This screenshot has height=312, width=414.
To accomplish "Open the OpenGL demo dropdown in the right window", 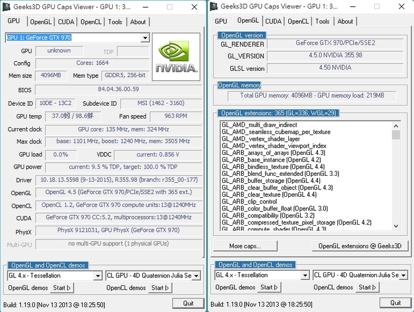I will [262, 275].
